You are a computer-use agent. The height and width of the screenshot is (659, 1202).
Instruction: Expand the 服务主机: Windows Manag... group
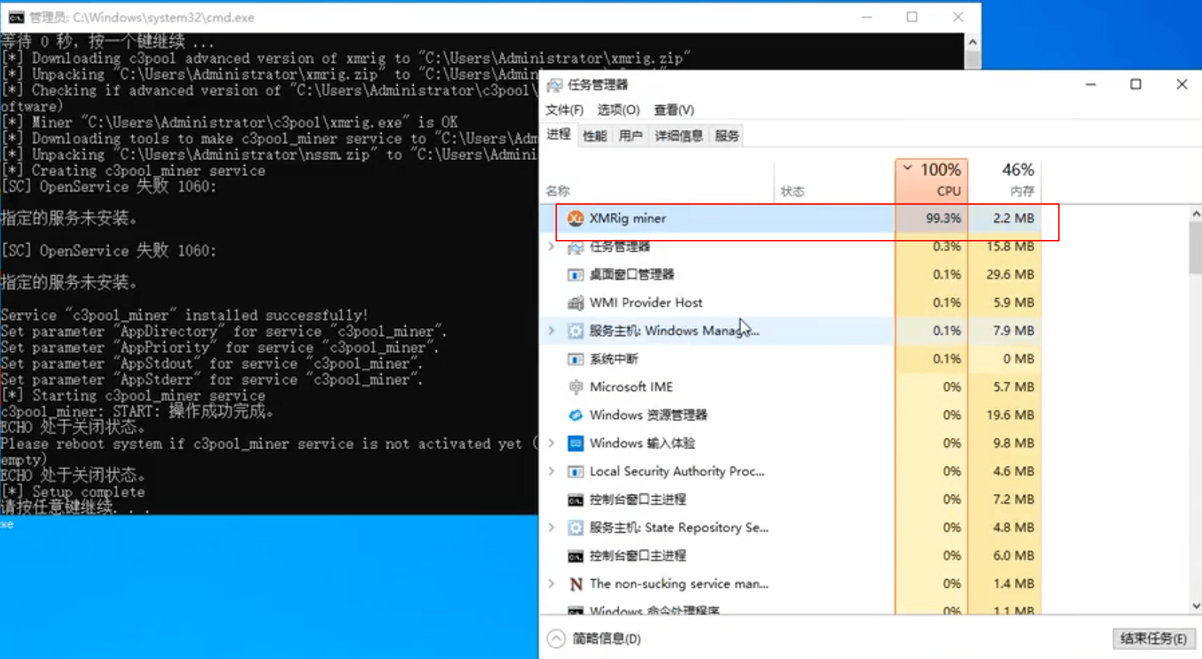tap(551, 330)
